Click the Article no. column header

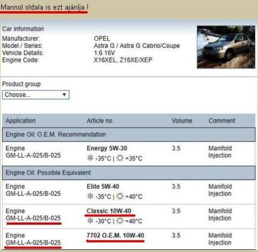[100, 121]
